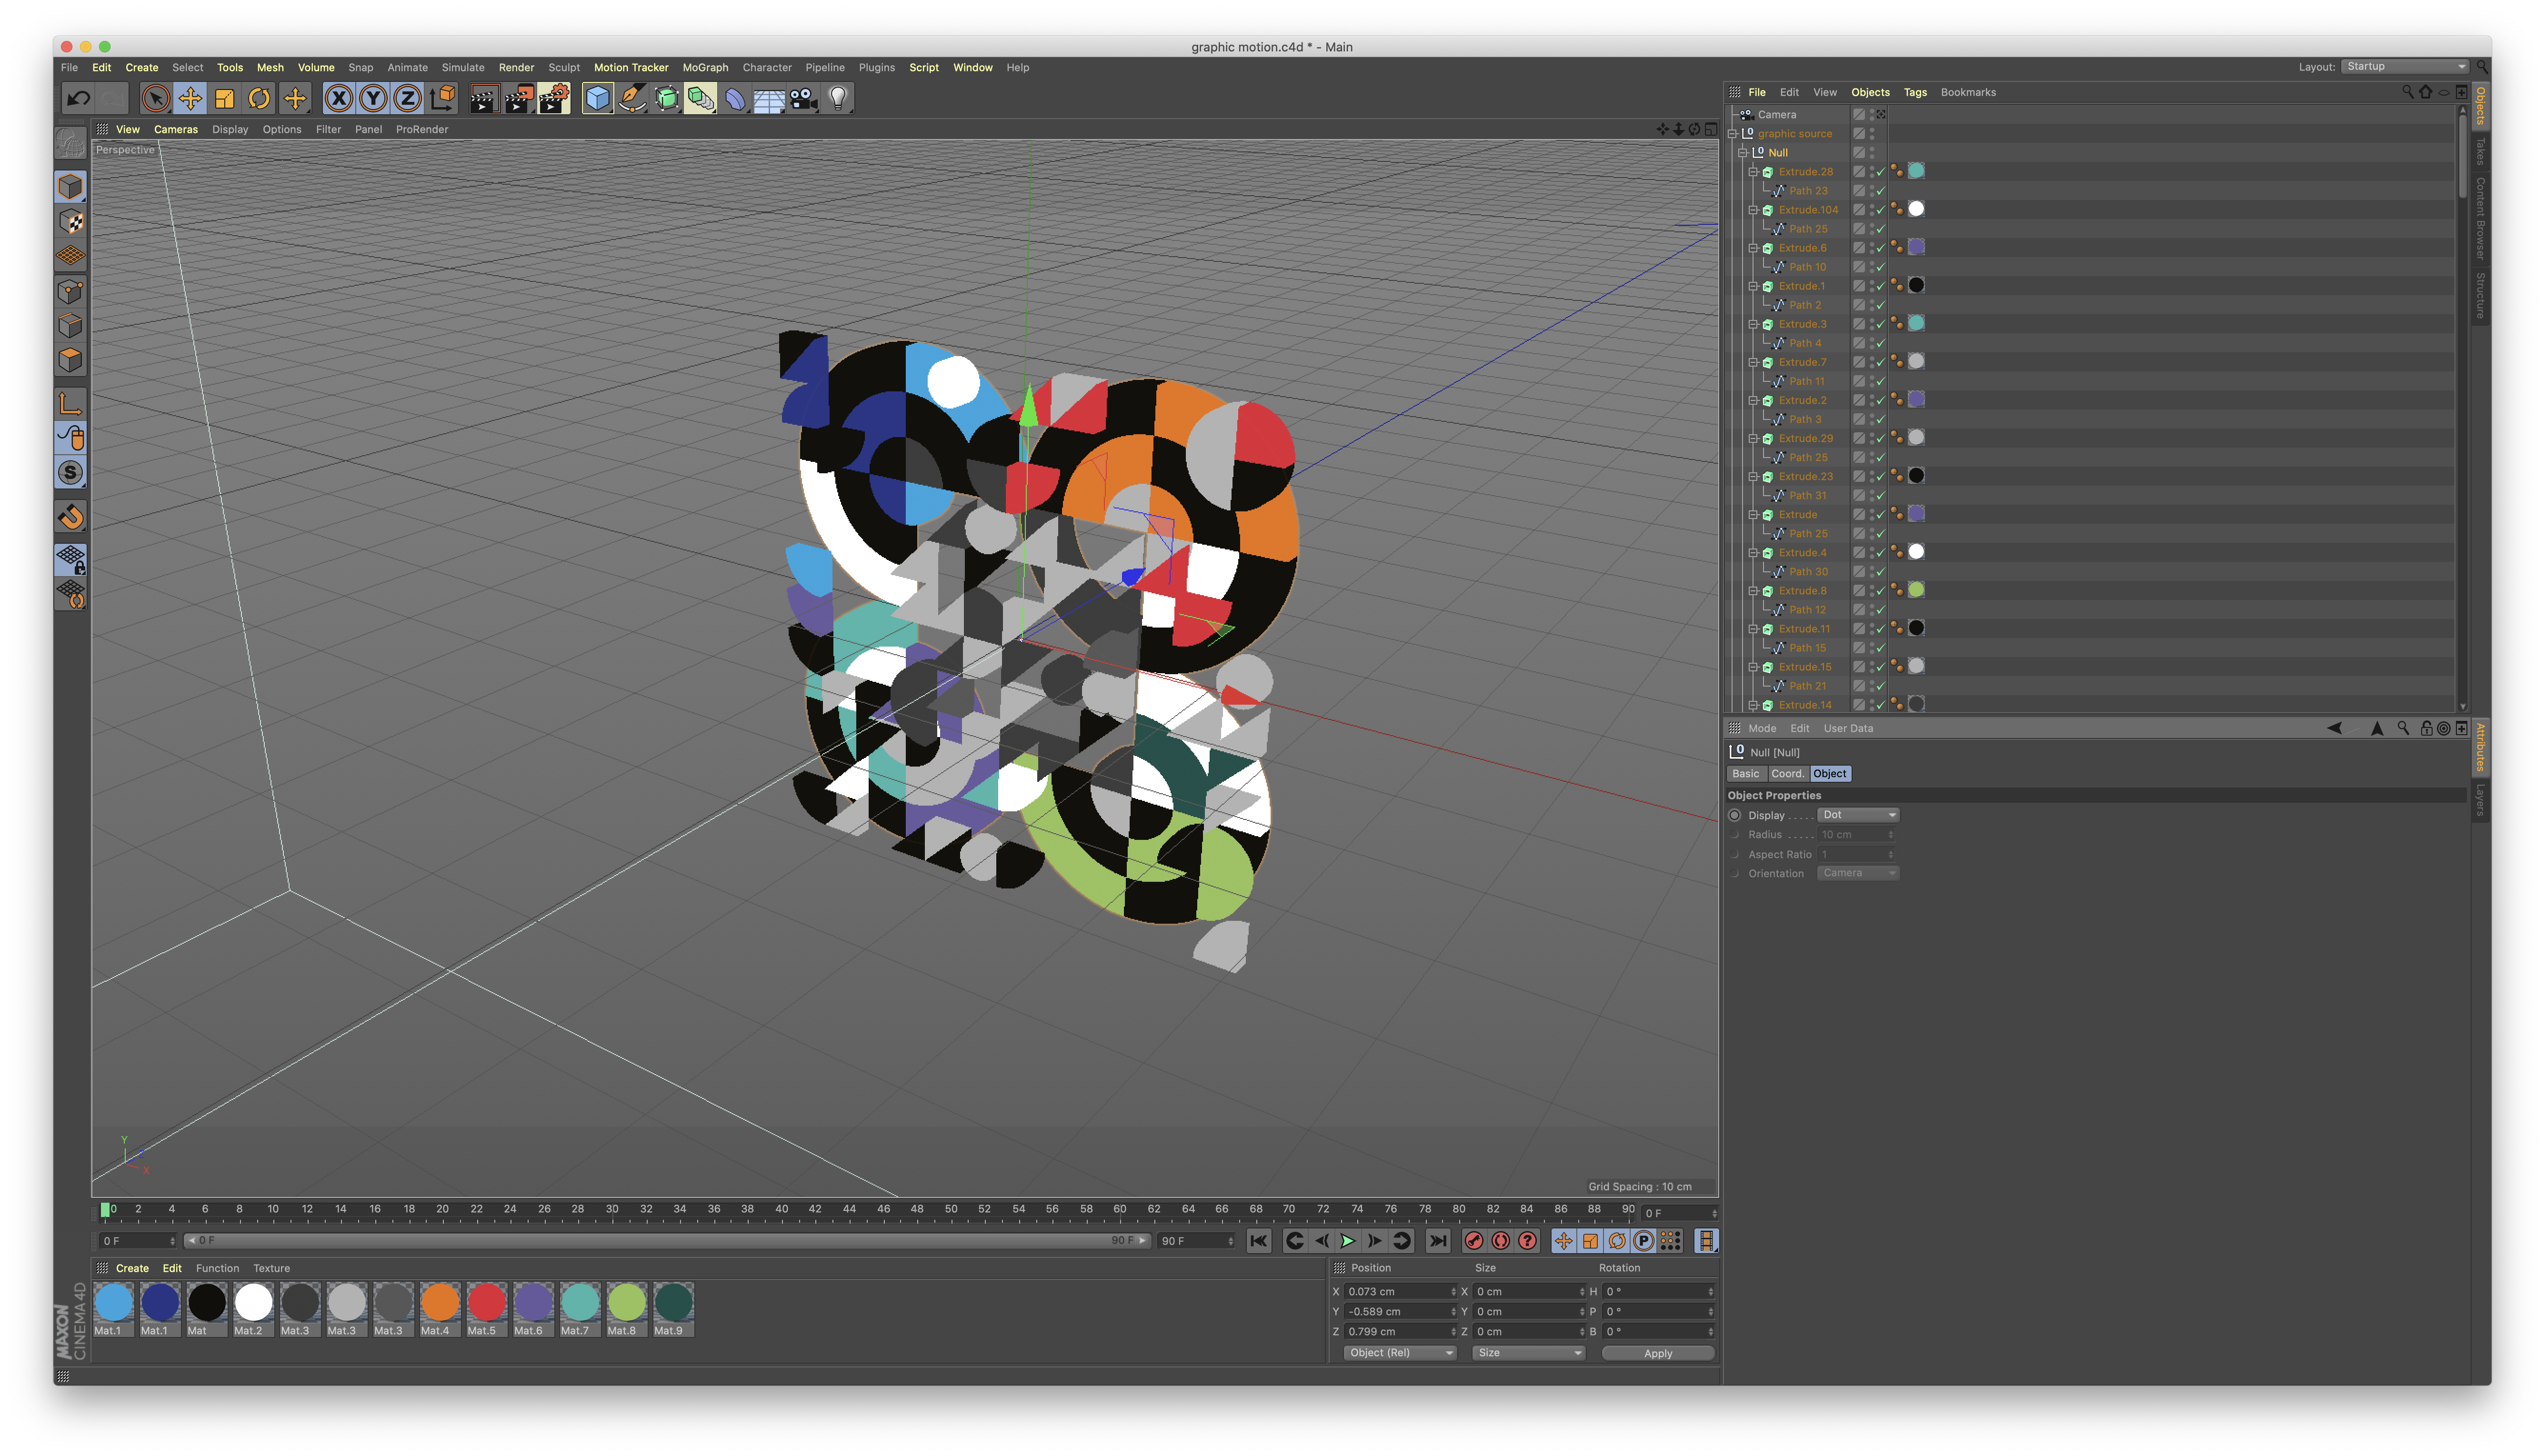Open the MoGraph menu
Viewport: 2545px width, 1456px height.
tap(706, 68)
